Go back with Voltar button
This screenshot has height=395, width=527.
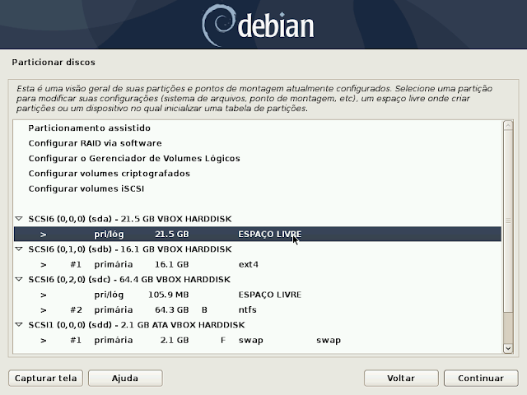click(401, 379)
